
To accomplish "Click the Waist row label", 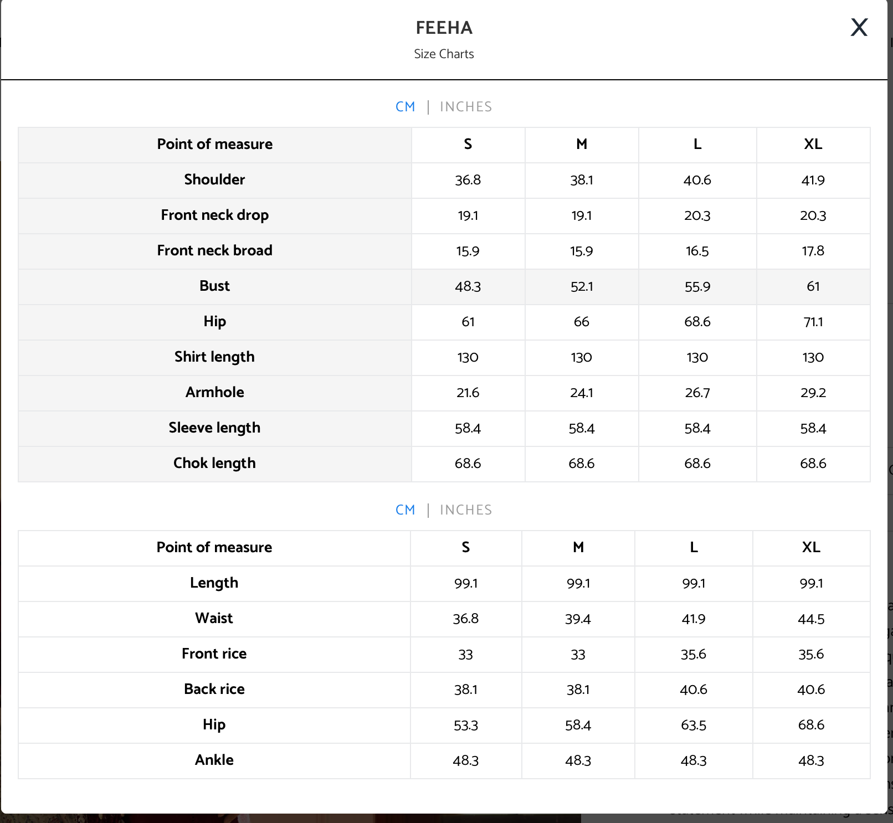I will (x=214, y=618).
